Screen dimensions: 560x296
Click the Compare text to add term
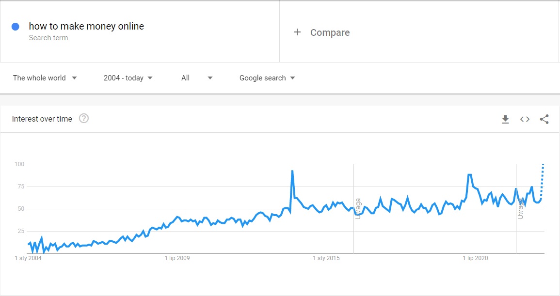coord(330,32)
